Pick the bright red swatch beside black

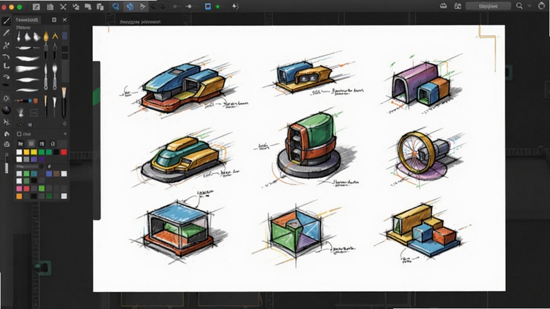[64, 152]
